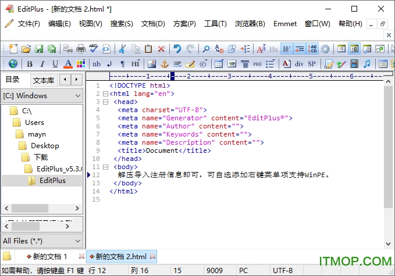This screenshot has height=276, width=395.
Task: Click the font color A swatch
Action: [68, 64]
